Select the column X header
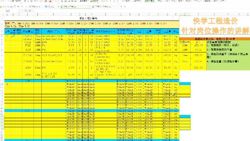The width and height of the screenshot is (250, 141). coord(248,14)
